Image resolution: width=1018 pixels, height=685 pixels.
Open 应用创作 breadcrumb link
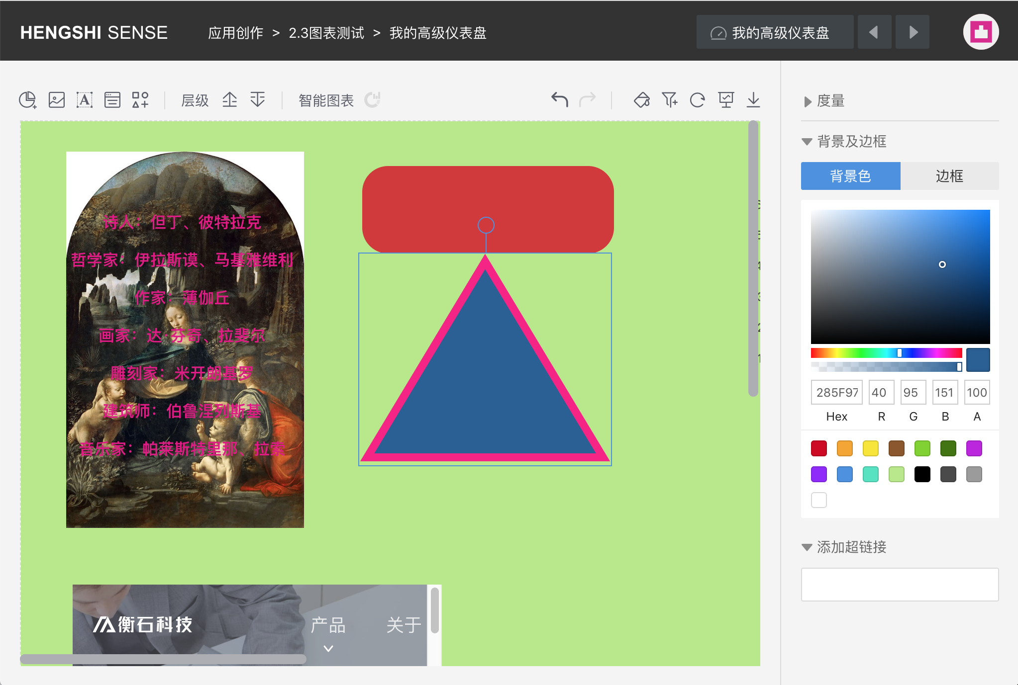(x=236, y=33)
